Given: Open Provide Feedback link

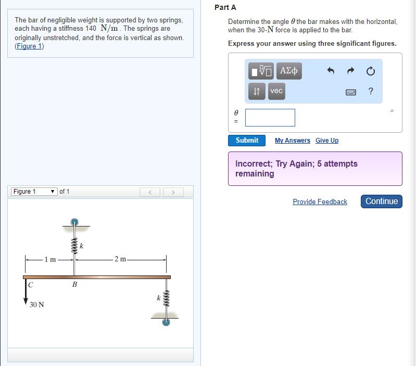Looking at the screenshot, I should (320, 202).
